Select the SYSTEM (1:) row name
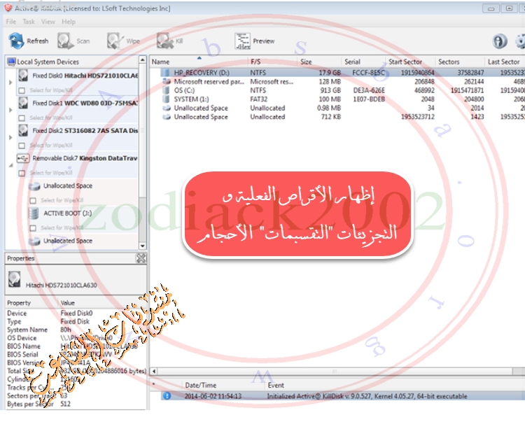This screenshot has height=422, width=525. point(191,99)
